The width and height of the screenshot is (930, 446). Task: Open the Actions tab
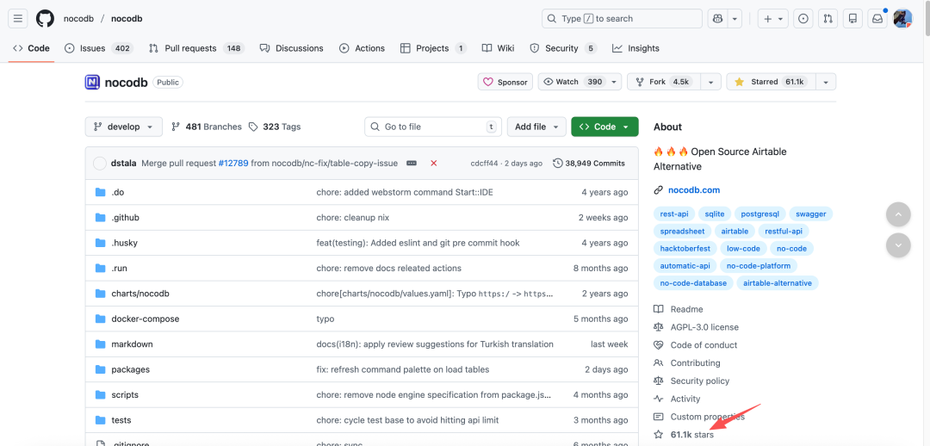(362, 48)
